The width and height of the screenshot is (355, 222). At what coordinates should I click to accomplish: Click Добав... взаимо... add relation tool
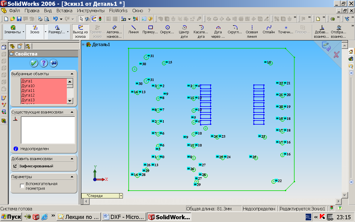pyautogui.click(x=322, y=31)
